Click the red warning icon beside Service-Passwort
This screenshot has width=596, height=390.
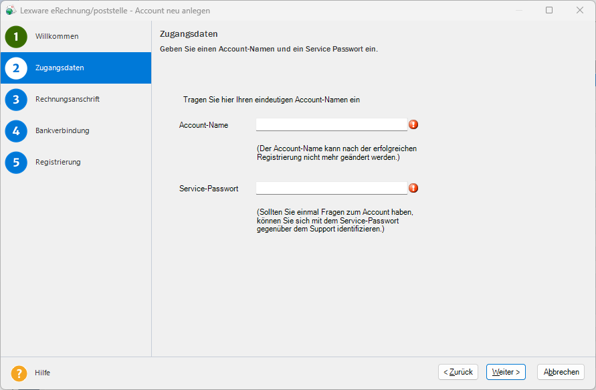413,188
